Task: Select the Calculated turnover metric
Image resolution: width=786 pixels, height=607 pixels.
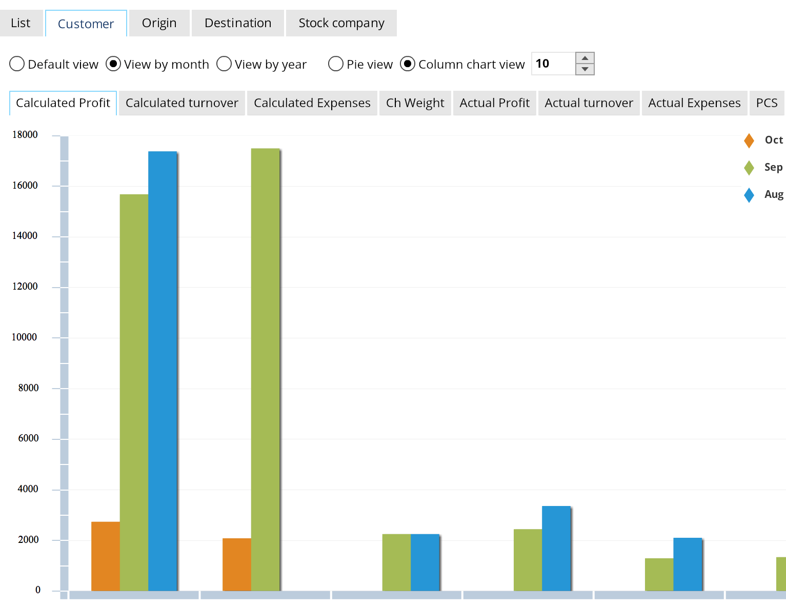Action: [182, 103]
